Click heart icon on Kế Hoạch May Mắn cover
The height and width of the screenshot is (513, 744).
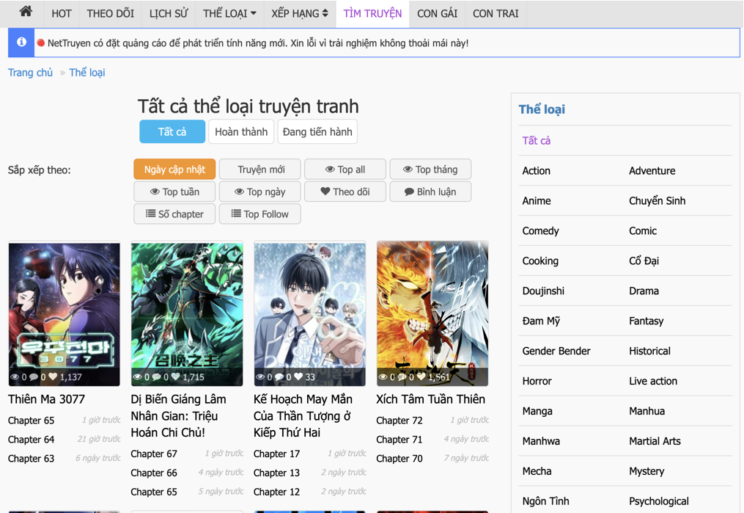click(x=298, y=376)
